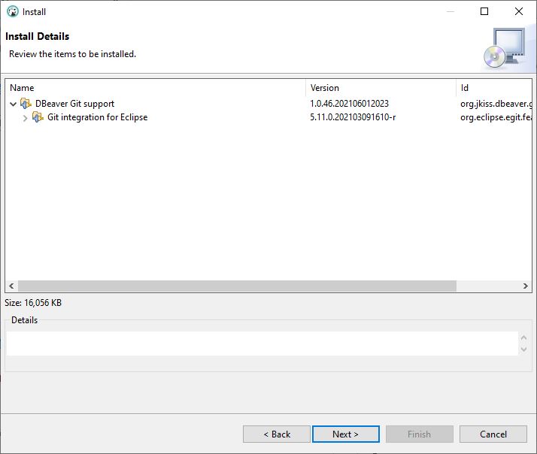The width and height of the screenshot is (537, 454).
Task: Maximize the Install window
Action: point(484,11)
